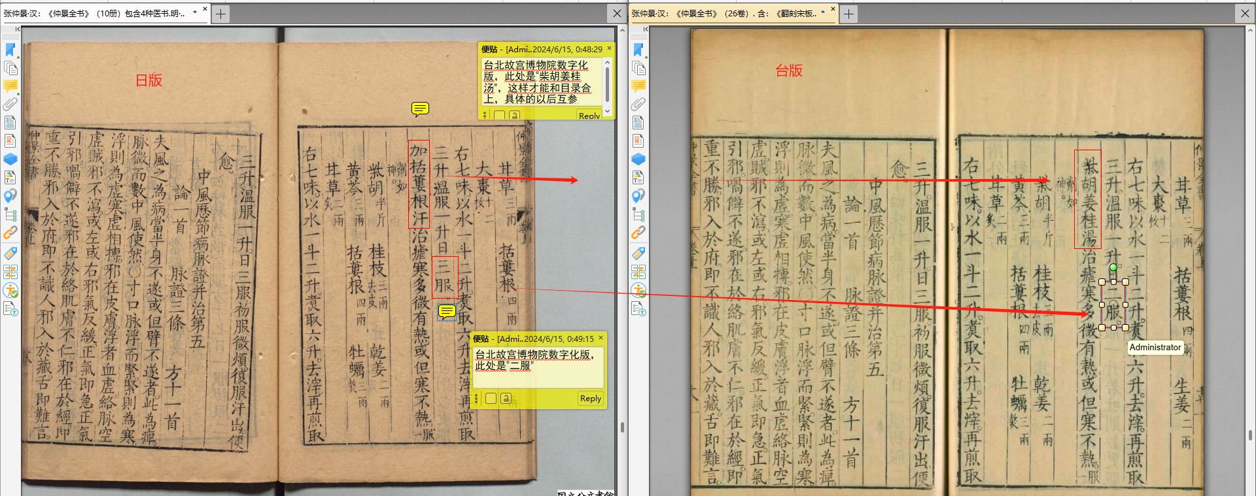Close the 0:49:15 sticky note popup
The width and height of the screenshot is (1256, 496).
tap(601, 338)
